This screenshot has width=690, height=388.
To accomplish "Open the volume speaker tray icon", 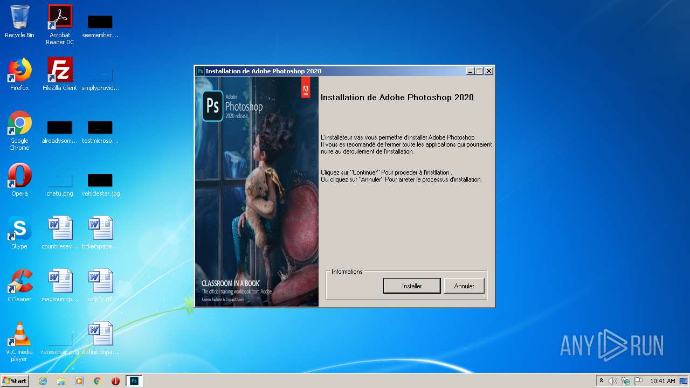I will point(613,381).
